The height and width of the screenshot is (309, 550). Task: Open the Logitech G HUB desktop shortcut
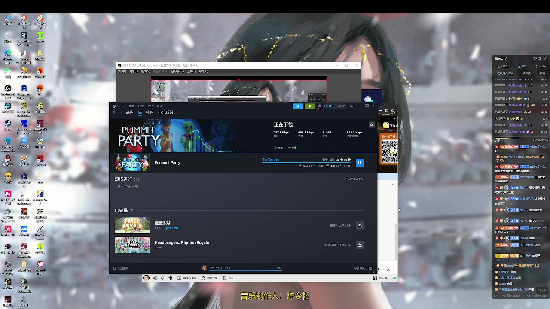pyautogui.click(x=8, y=91)
